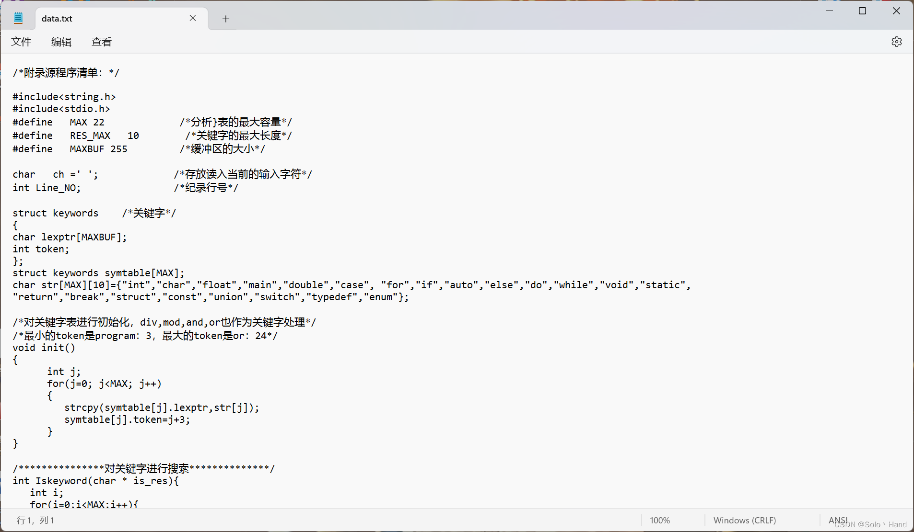Place cursor on the void init() line

(x=44, y=348)
